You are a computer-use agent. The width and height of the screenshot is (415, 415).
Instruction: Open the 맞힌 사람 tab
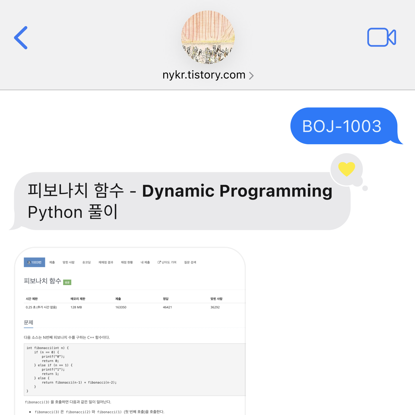(68, 262)
